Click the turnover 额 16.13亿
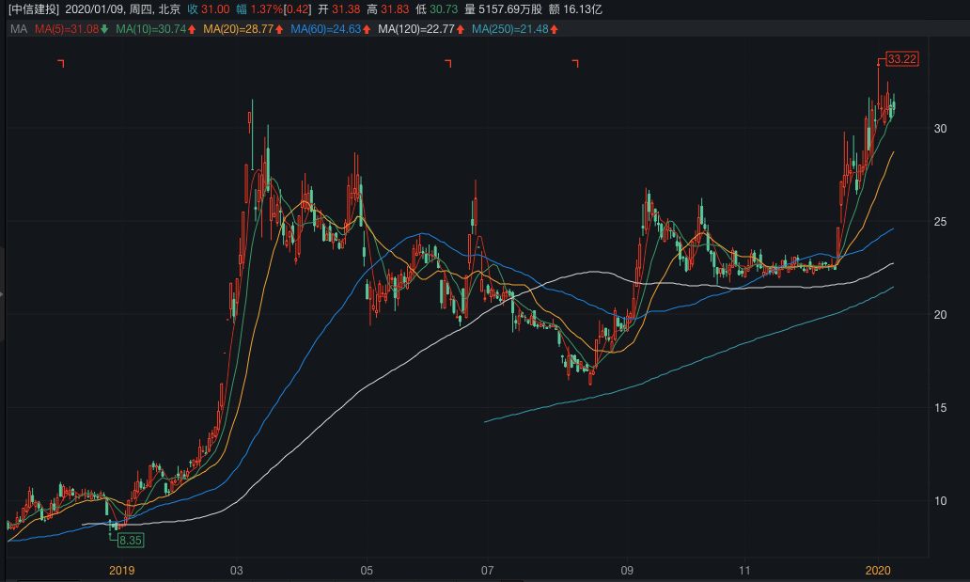This screenshot has width=970, height=582. click(575, 9)
